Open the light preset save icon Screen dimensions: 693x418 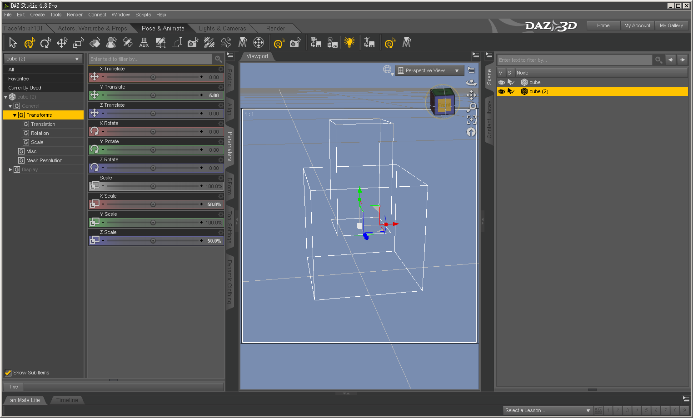333,43
